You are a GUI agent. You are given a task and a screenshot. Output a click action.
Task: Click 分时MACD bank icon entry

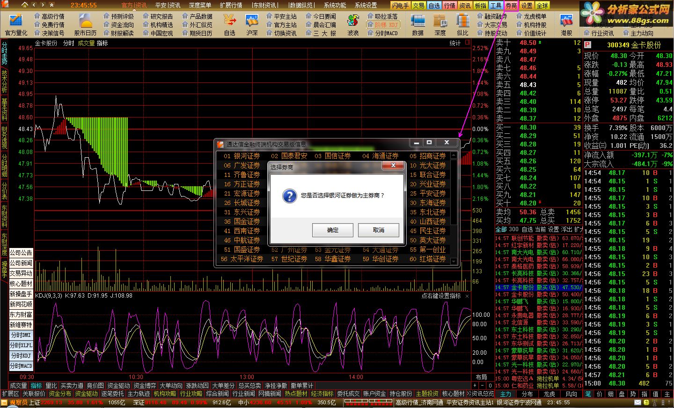[382, 33]
